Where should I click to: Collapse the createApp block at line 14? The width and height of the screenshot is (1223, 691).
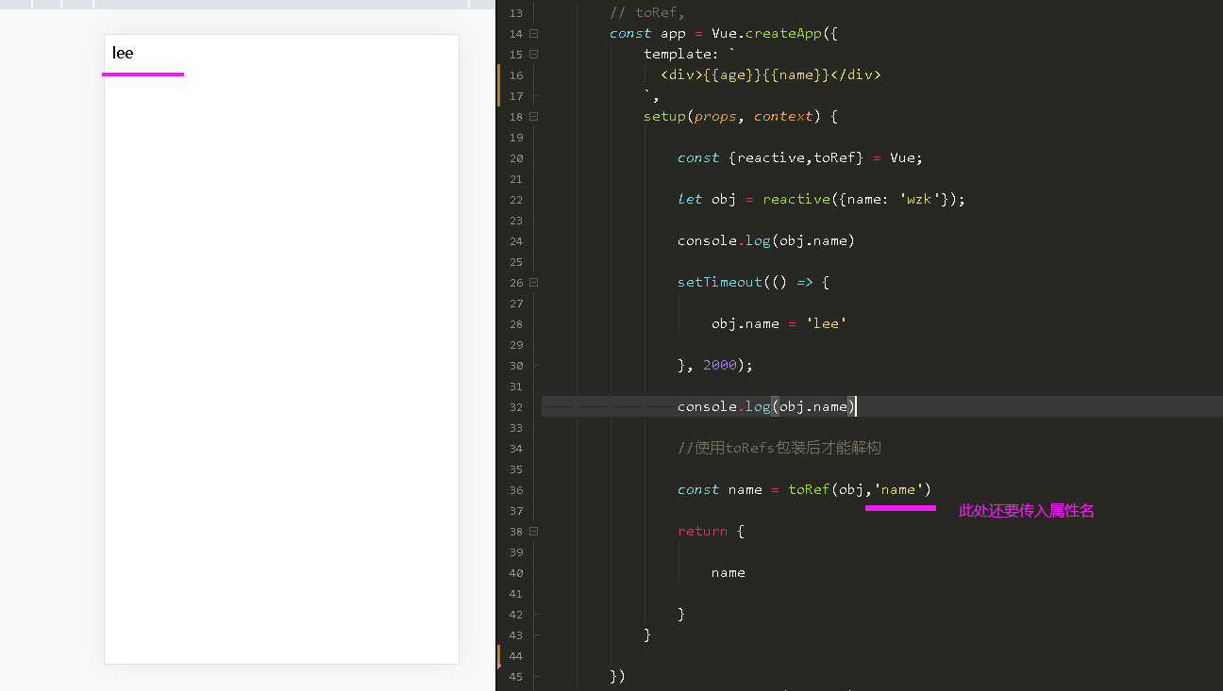534,34
